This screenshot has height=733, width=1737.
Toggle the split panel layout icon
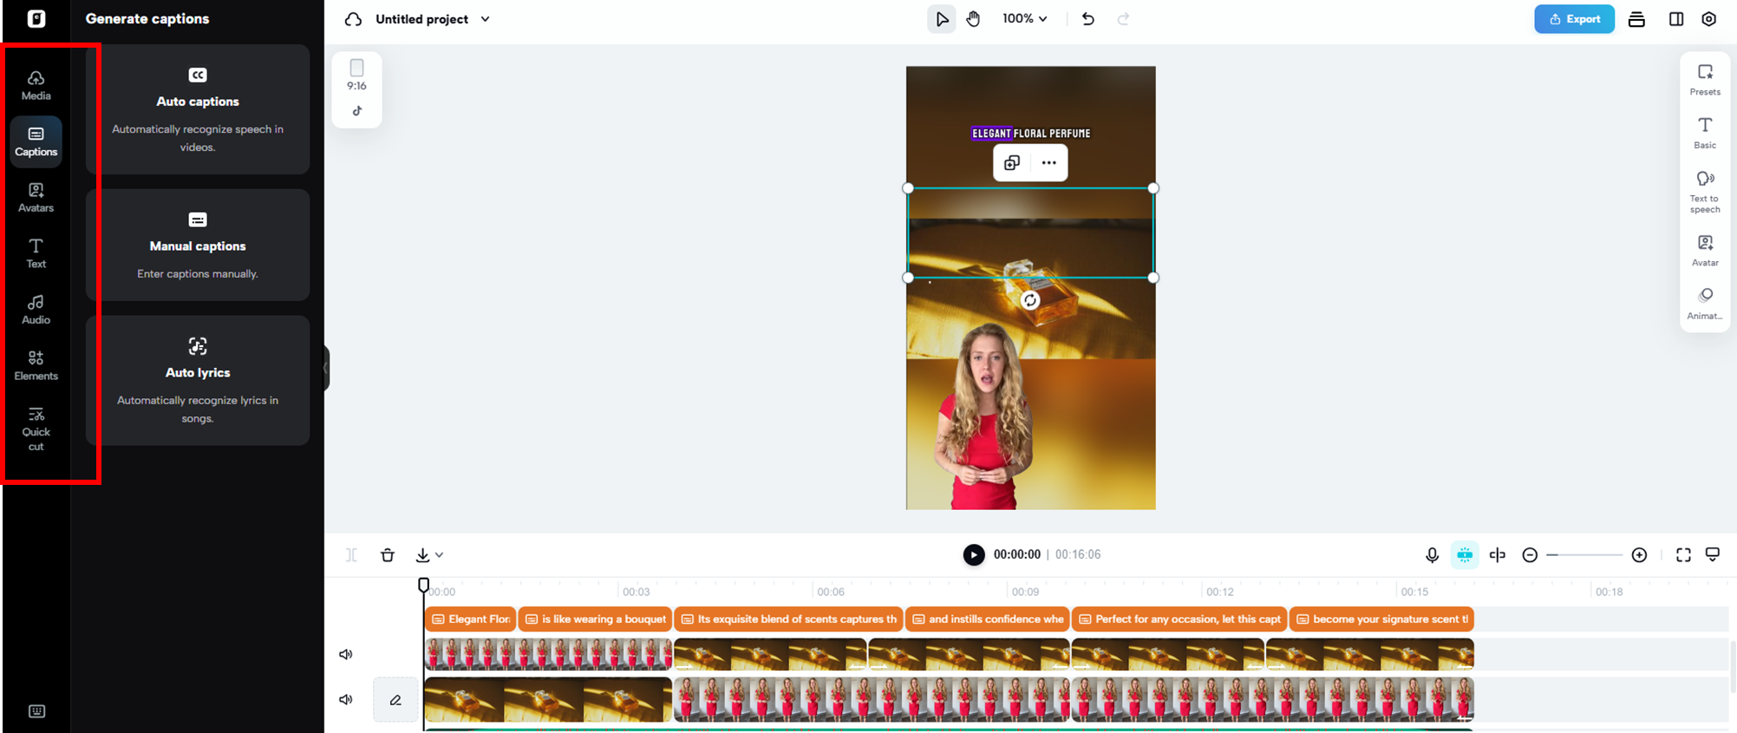pyautogui.click(x=1675, y=19)
